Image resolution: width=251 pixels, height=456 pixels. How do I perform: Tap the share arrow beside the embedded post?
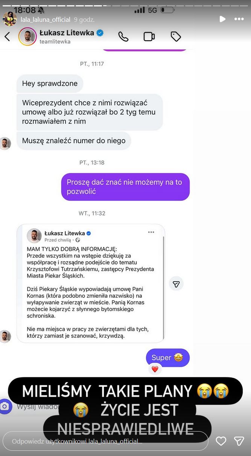pyautogui.click(x=176, y=284)
